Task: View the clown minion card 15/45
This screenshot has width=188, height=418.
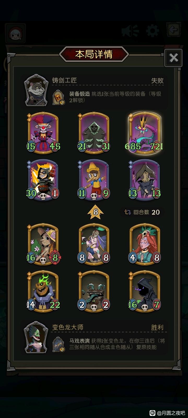Action: (43, 133)
